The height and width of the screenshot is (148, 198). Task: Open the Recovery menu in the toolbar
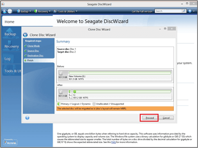coord(42,11)
